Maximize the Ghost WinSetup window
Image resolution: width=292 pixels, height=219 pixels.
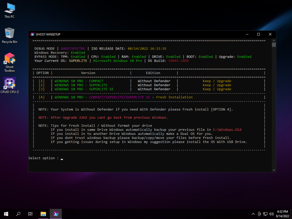258,34
